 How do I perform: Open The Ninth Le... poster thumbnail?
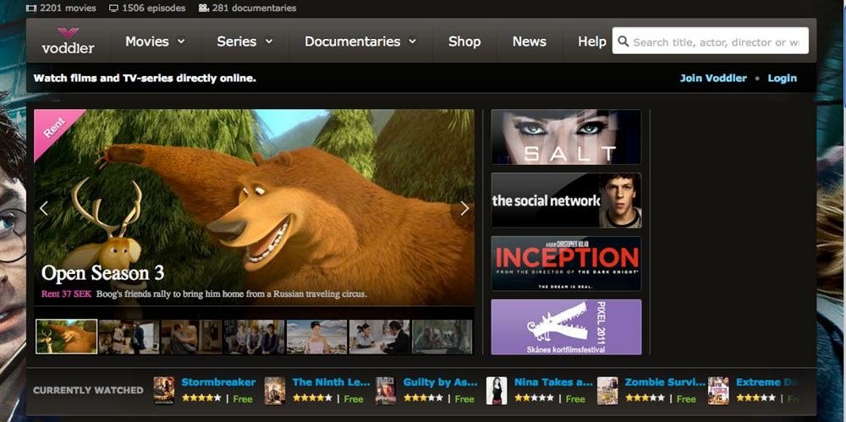coord(275,391)
